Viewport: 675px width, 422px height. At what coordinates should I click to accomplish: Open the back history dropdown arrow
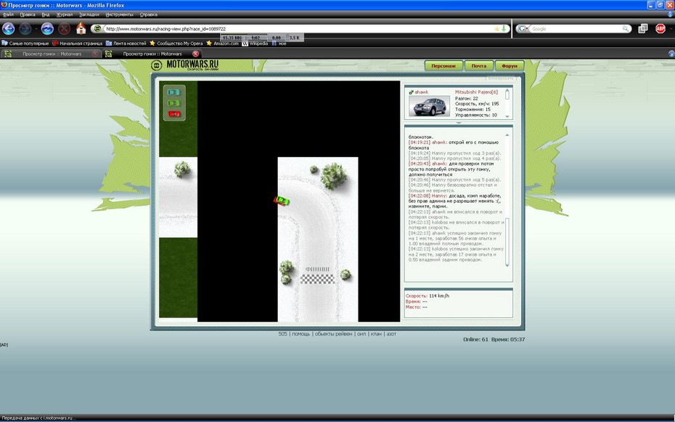pos(36,29)
